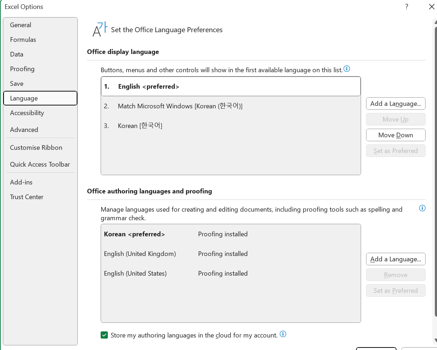Open the Trust Center category
This screenshot has height=350, width=437.
pyautogui.click(x=40, y=197)
